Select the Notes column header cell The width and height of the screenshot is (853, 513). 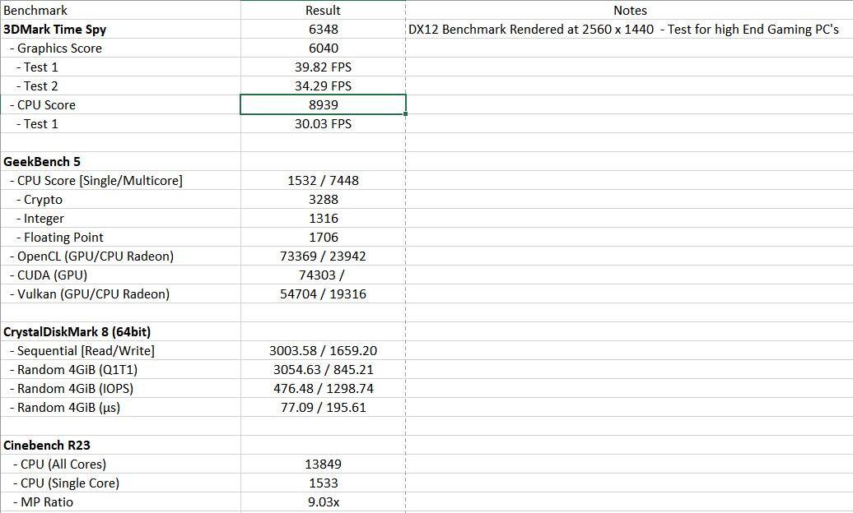click(630, 11)
